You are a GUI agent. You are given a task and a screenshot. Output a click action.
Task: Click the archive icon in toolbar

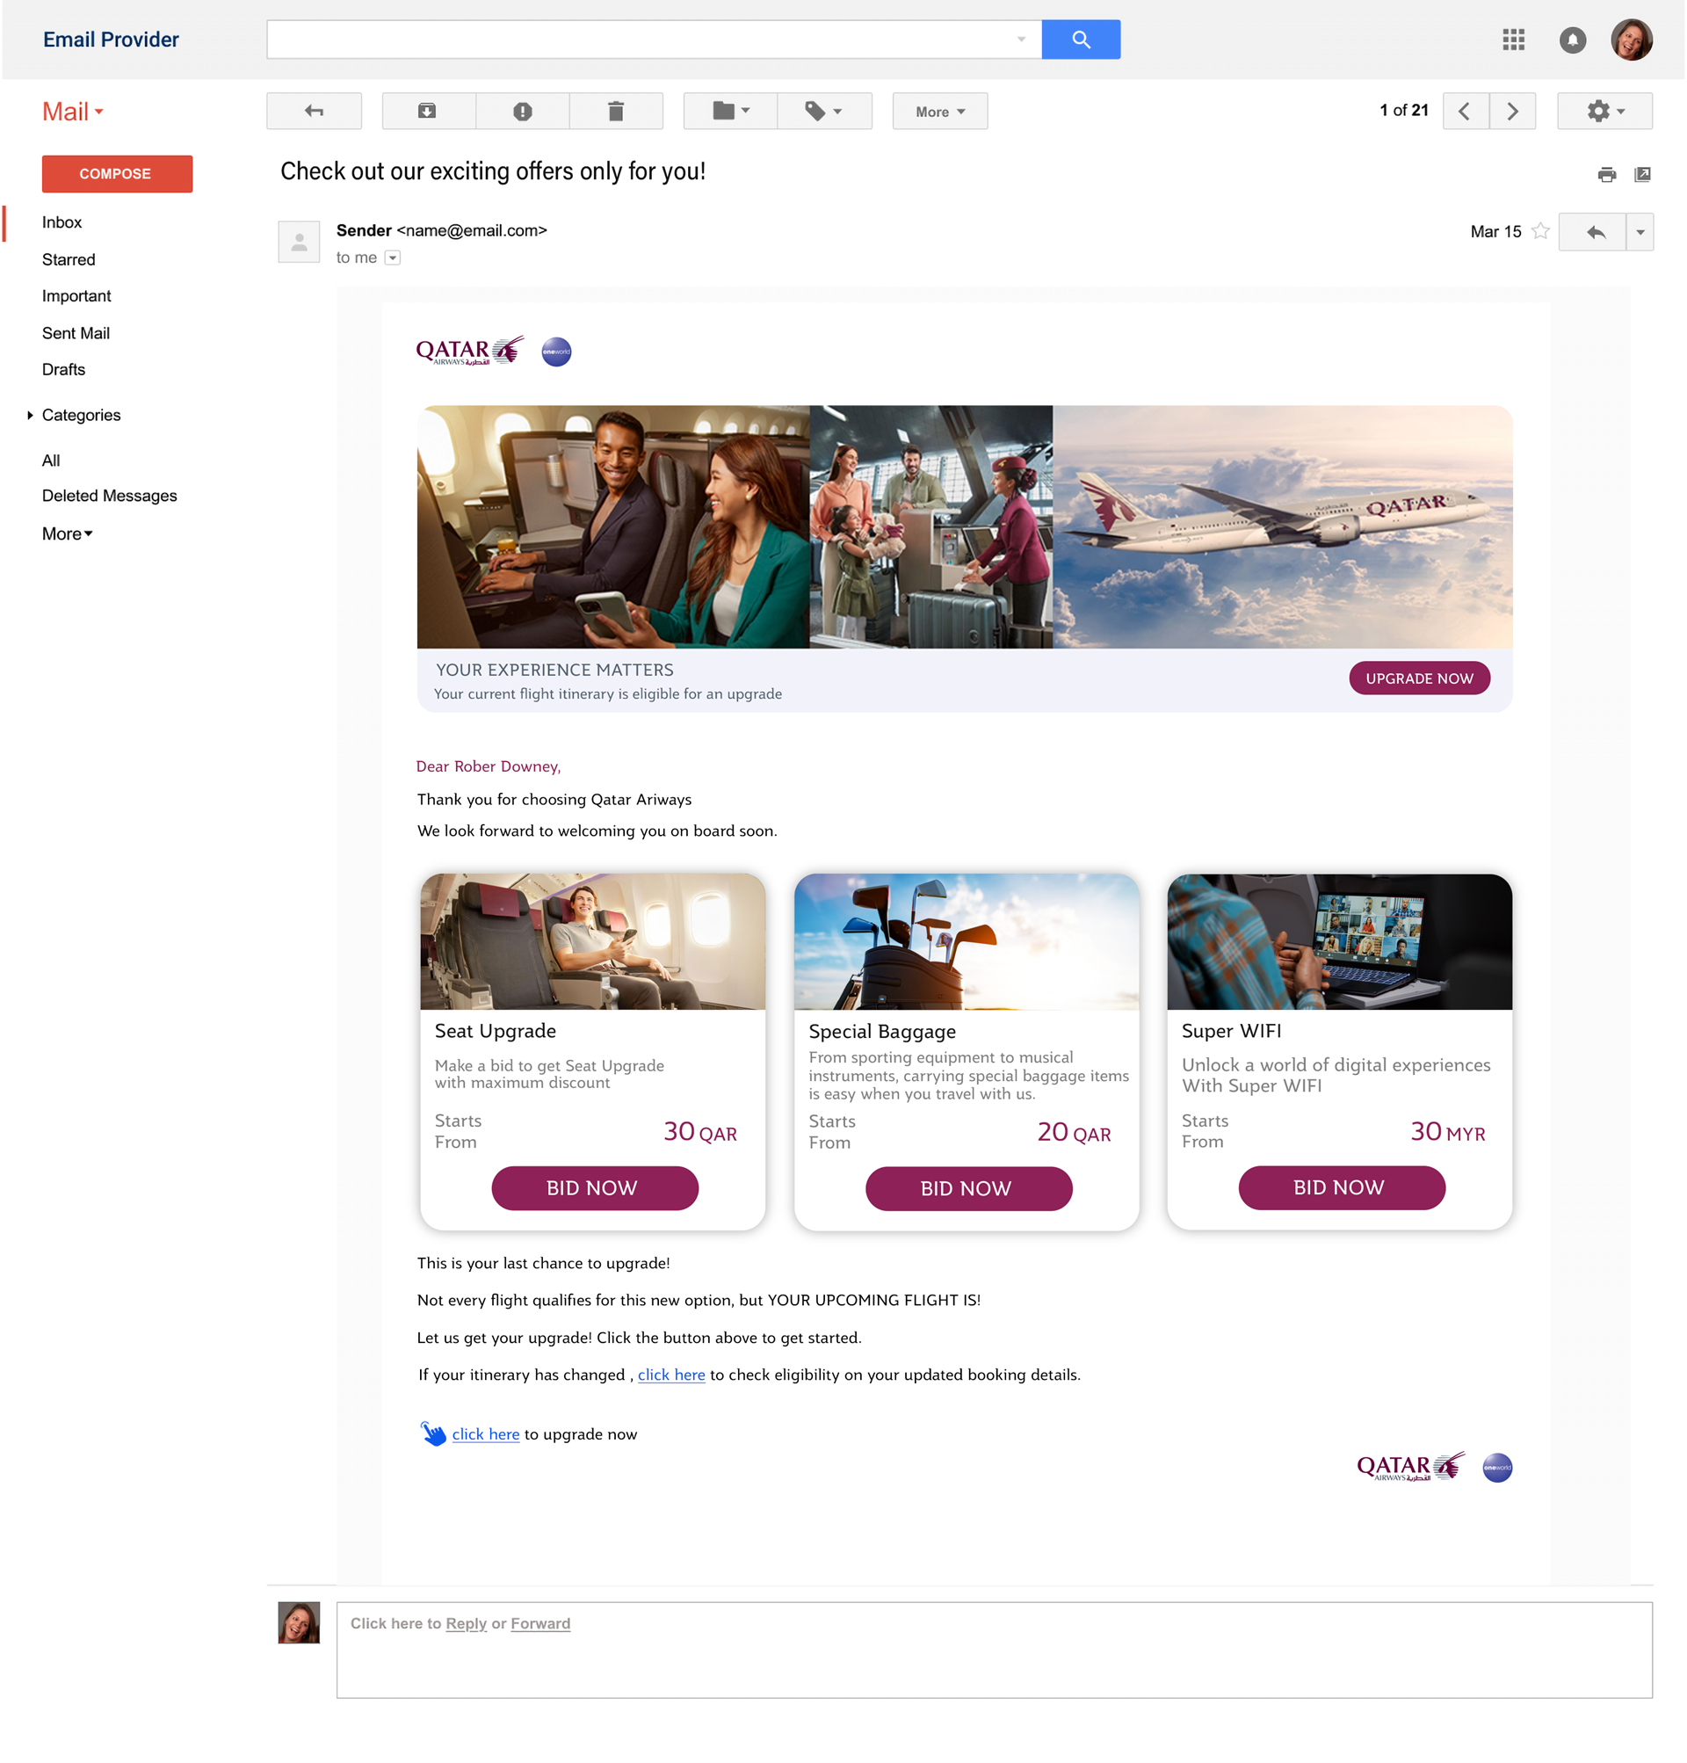point(427,112)
